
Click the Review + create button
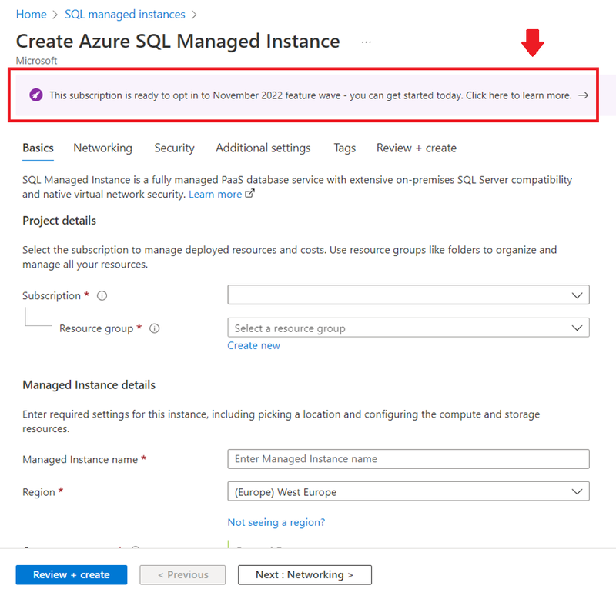pos(72,574)
